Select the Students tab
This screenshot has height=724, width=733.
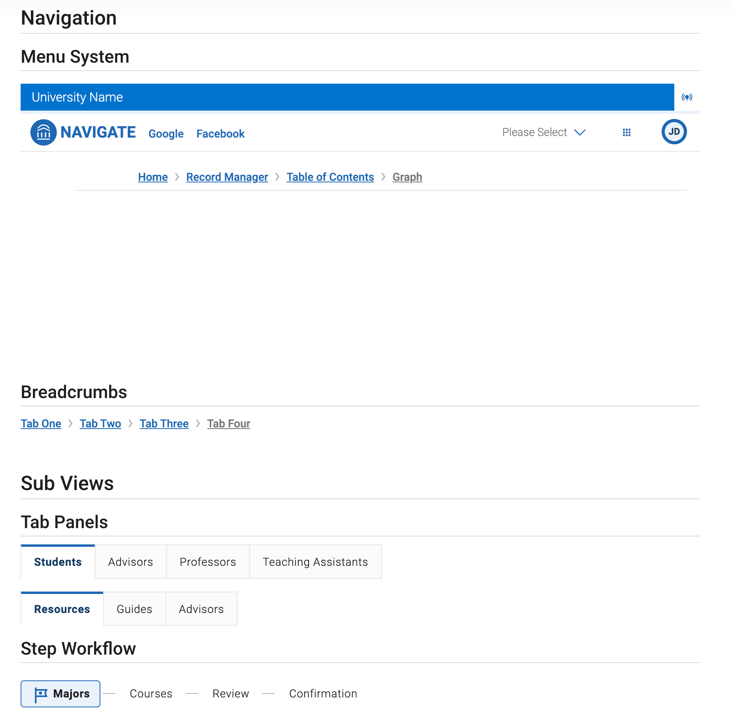pyautogui.click(x=58, y=562)
